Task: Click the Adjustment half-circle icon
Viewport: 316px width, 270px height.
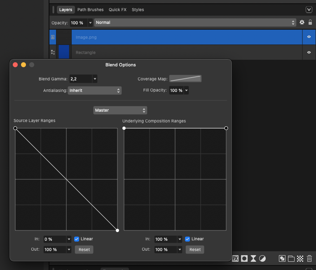Action: (262, 258)
